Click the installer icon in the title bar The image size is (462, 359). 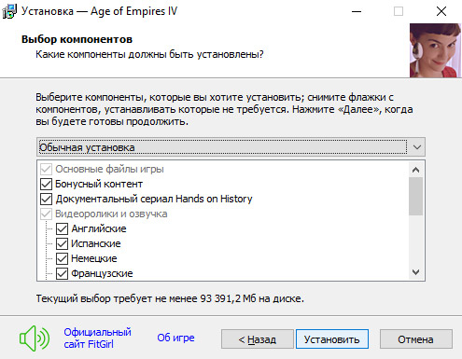9,11
